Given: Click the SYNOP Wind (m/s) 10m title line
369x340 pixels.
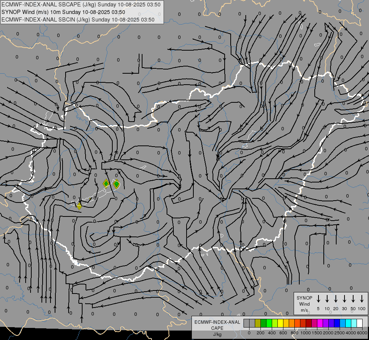Looking at the screenshot, I should [63, 12].
